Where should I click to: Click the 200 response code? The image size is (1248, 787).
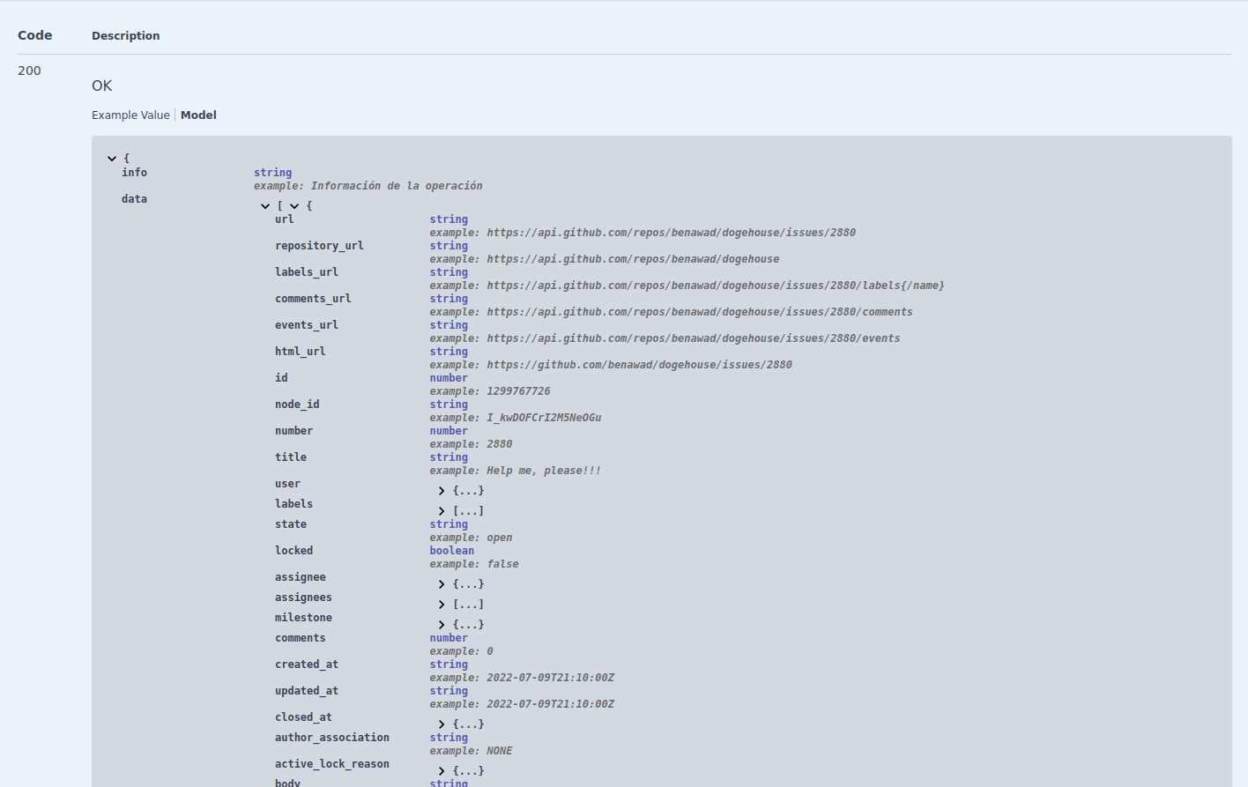pyautogui.click(x=29, y=71)
